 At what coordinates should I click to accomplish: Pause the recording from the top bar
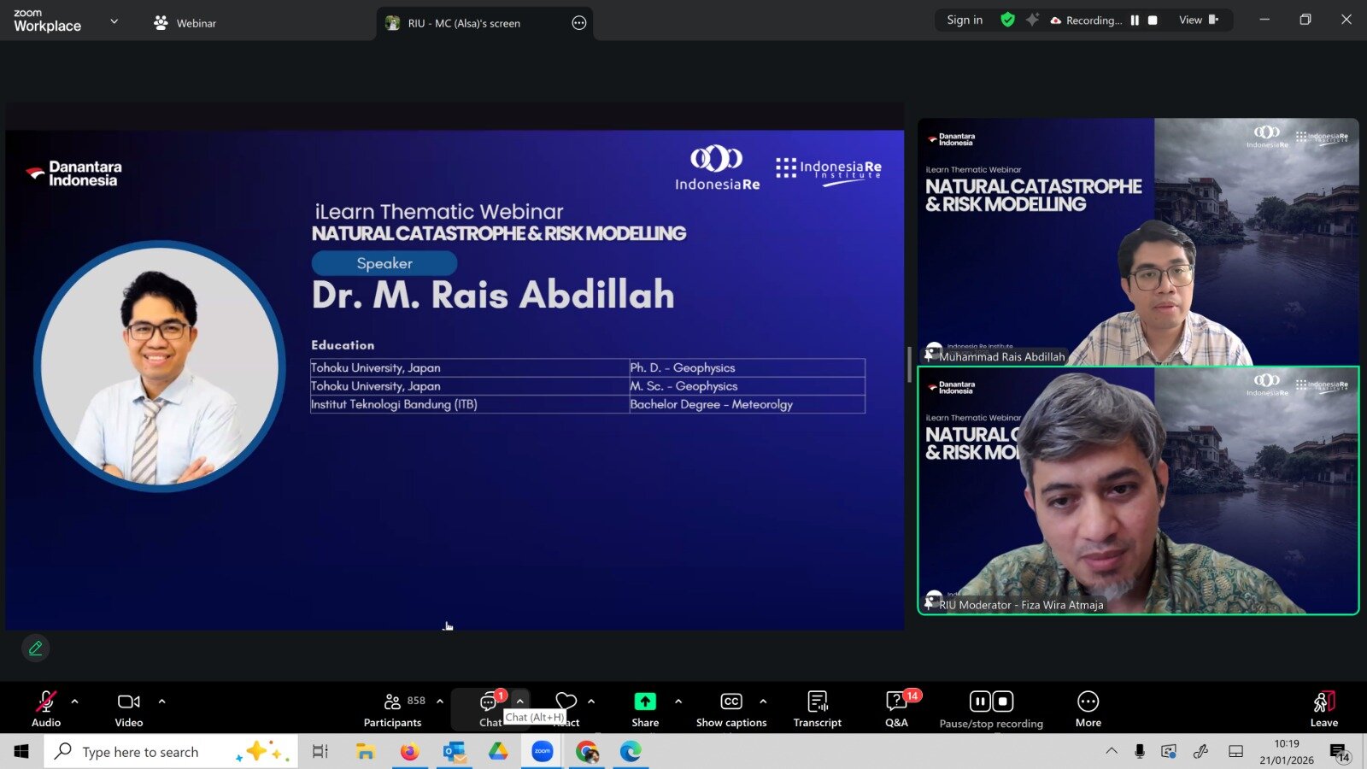pos(1135,21)
